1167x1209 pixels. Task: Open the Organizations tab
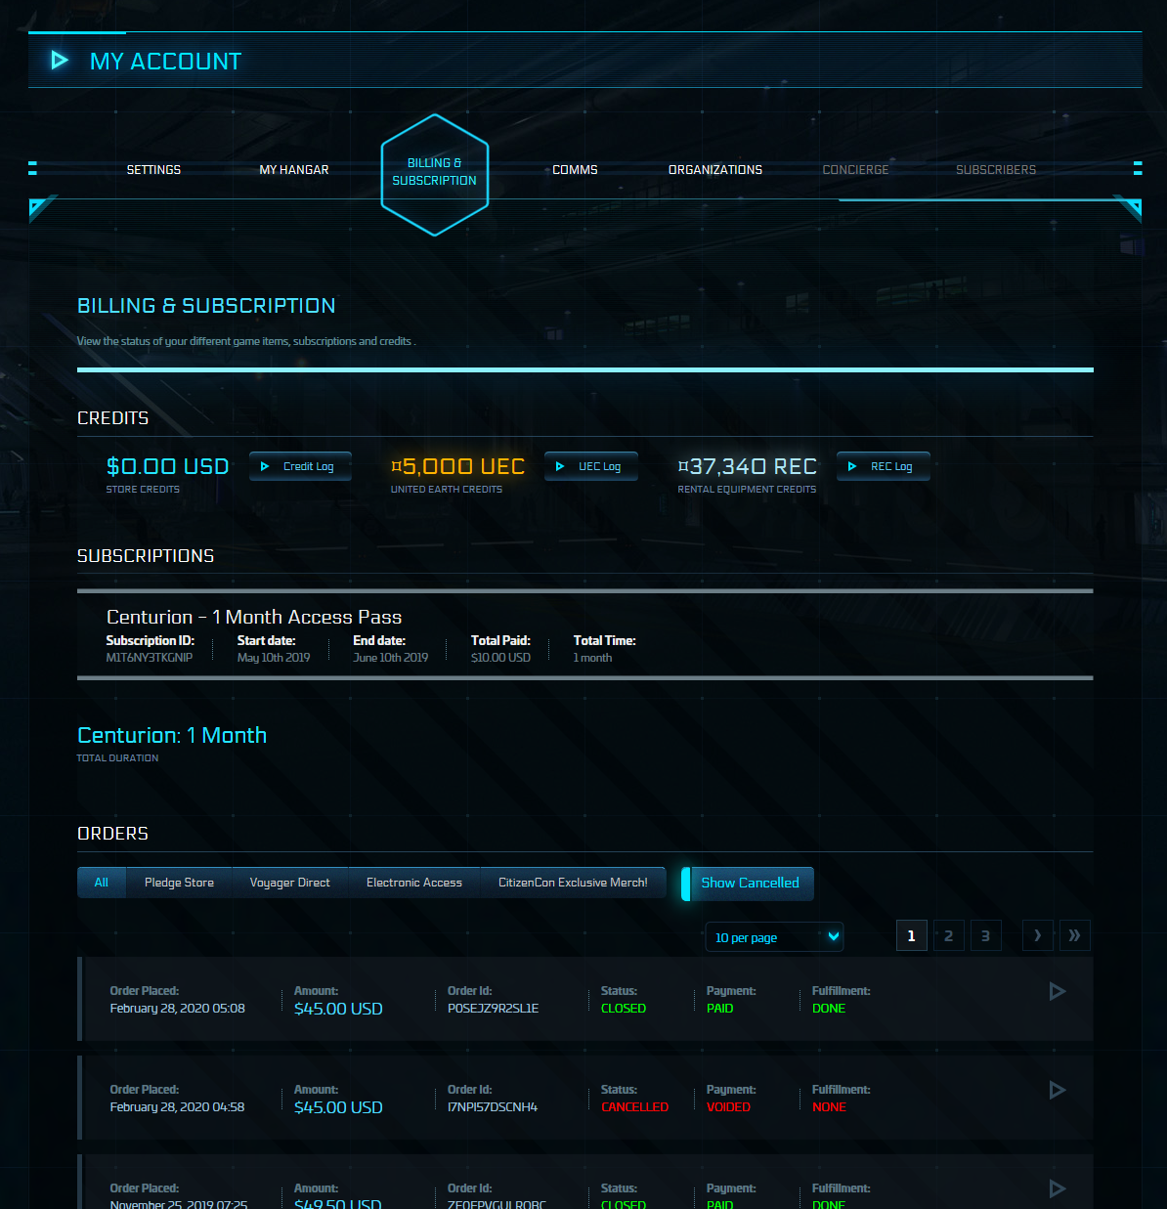tap(715, 170)
